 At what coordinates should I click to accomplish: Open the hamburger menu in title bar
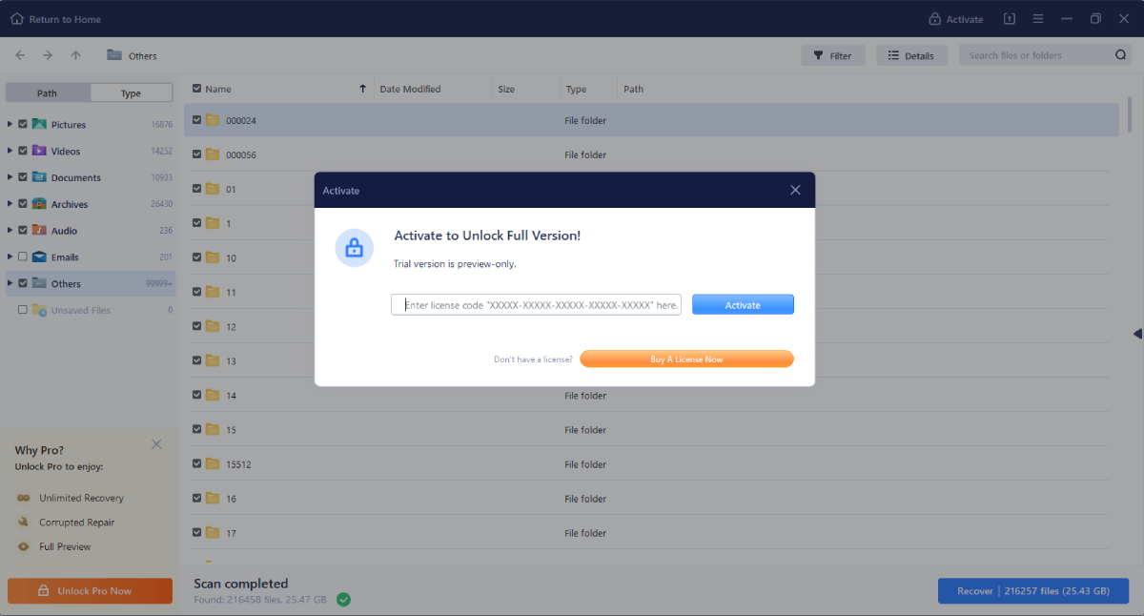1038,19
